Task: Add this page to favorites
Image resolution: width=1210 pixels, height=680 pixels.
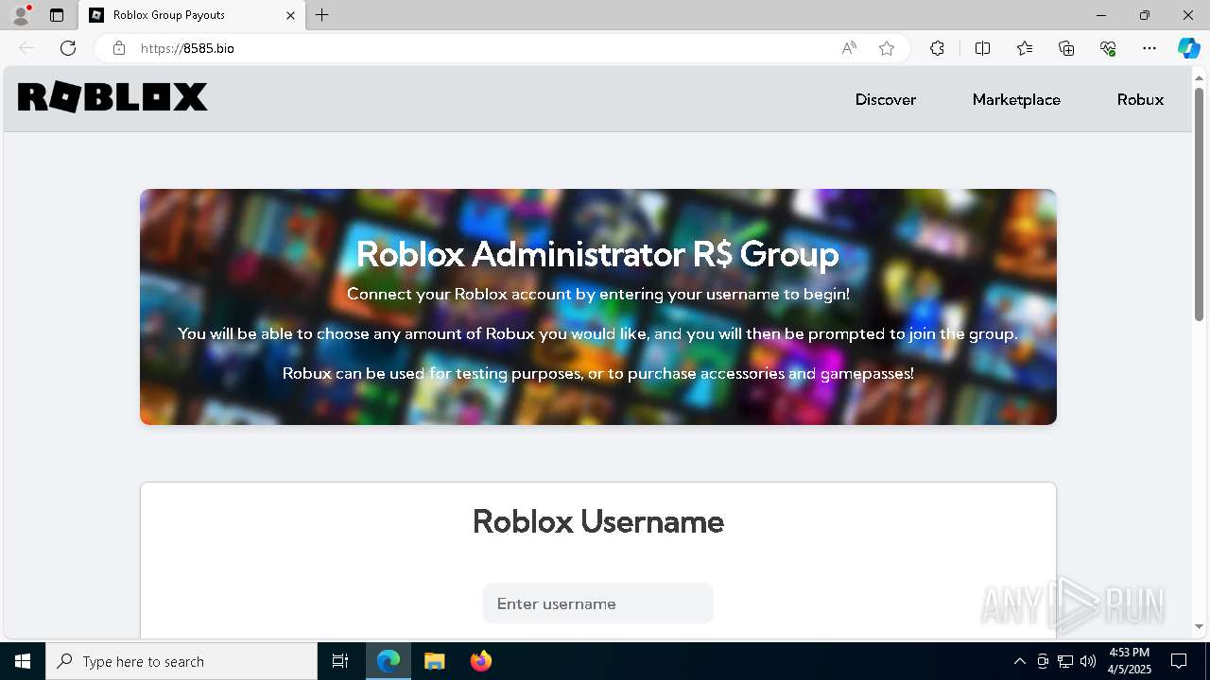Action: 887,48
